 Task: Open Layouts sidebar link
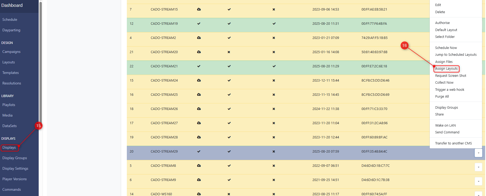[9, 62]
